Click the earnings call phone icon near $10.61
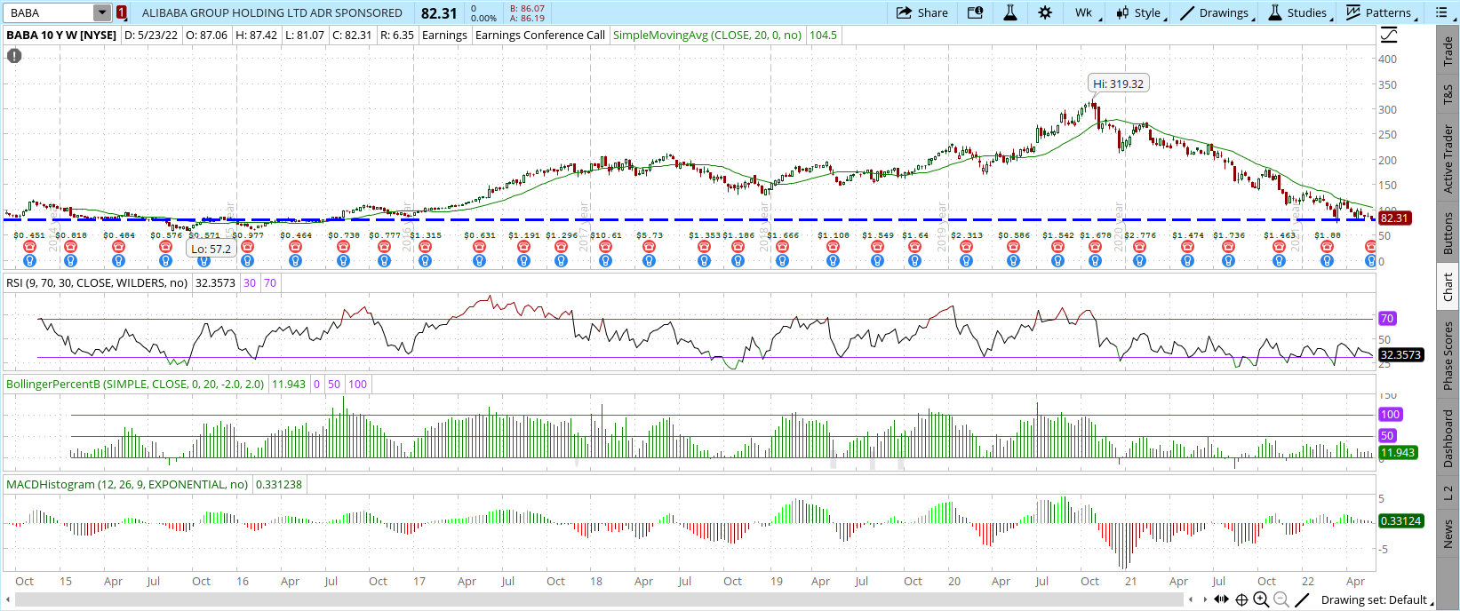The image size is (1460, 611). point(605,247)
